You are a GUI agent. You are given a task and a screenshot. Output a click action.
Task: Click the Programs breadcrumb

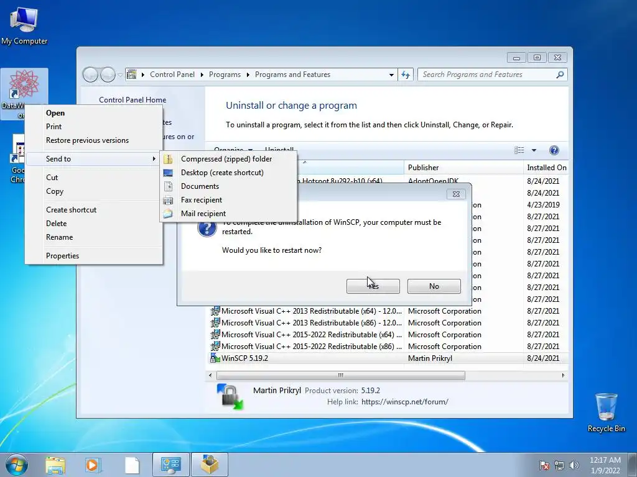point(225,75)
